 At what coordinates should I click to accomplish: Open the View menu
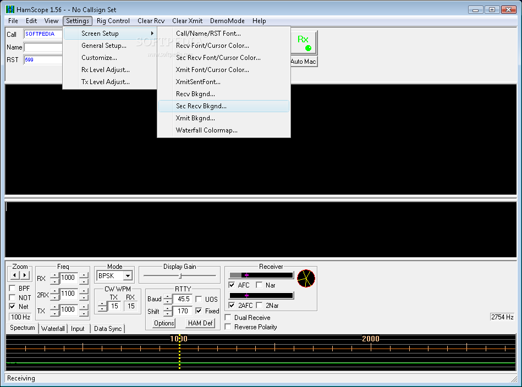(x=51, y=21)
